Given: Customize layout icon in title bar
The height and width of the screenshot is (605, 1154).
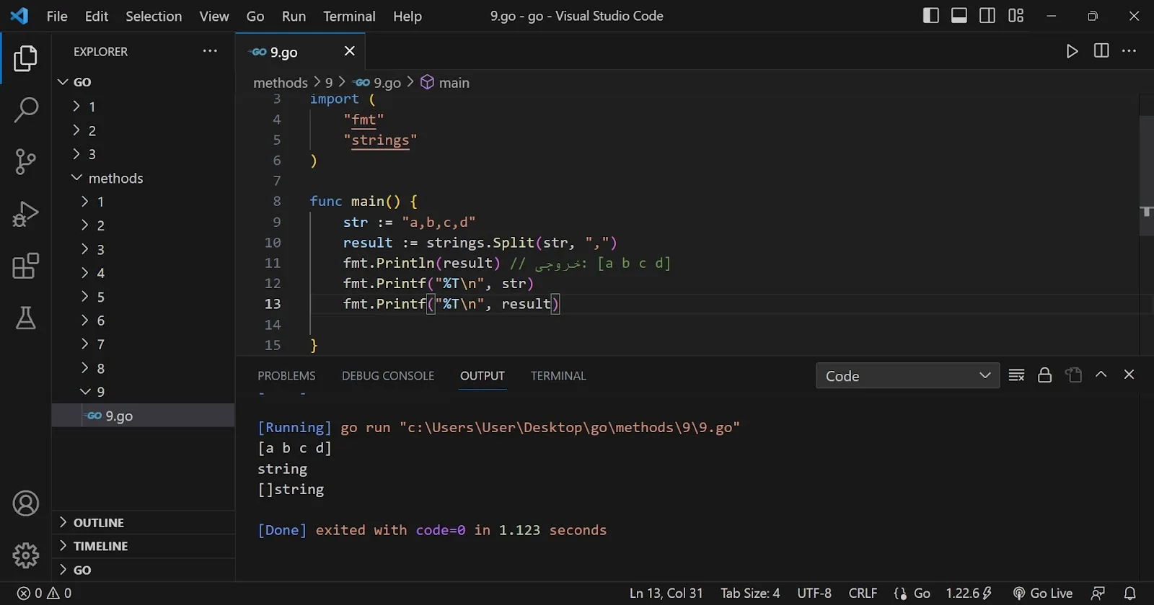Looking at the screenshot, I should point(1016,16).
